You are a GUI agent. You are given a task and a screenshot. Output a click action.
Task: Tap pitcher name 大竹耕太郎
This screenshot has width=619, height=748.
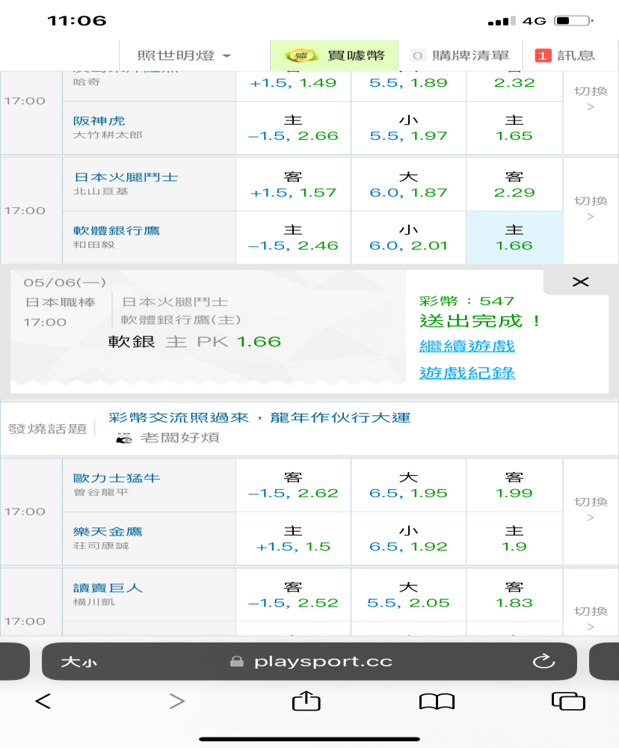point(108,135)
